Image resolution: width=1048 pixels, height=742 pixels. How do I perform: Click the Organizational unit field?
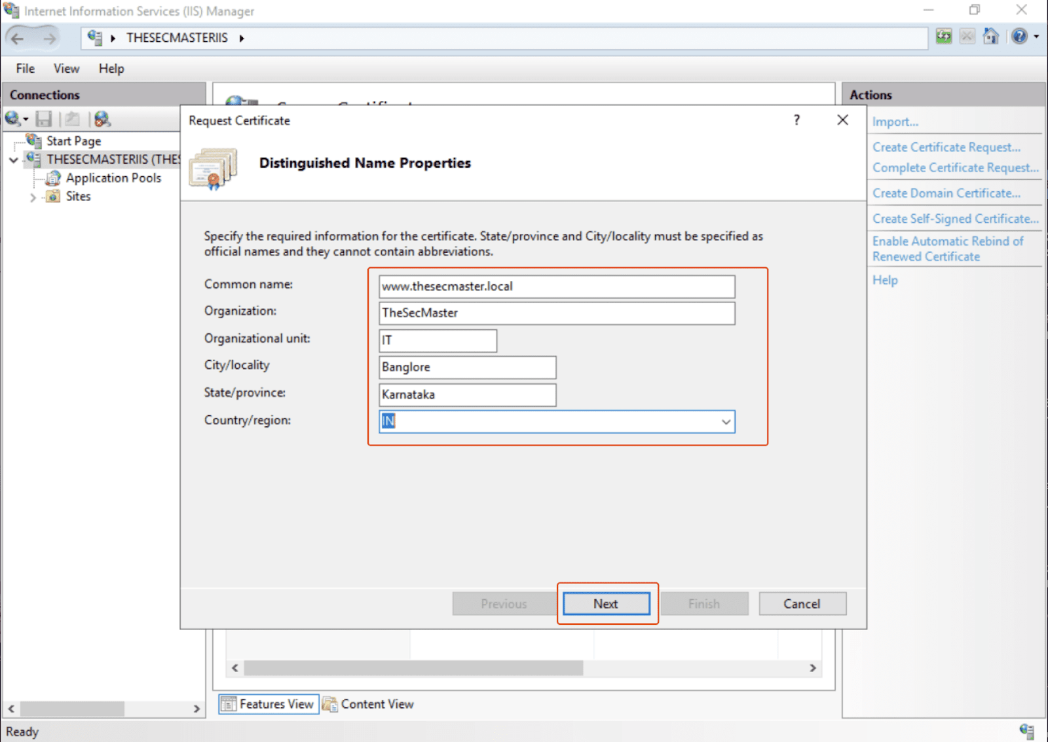click(438, 341)
